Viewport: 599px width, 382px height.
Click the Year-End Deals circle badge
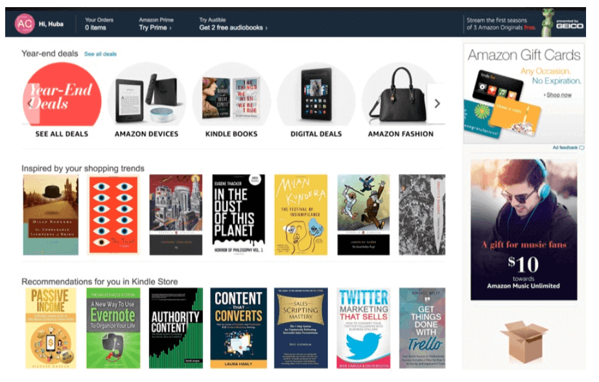pos(62,95)
